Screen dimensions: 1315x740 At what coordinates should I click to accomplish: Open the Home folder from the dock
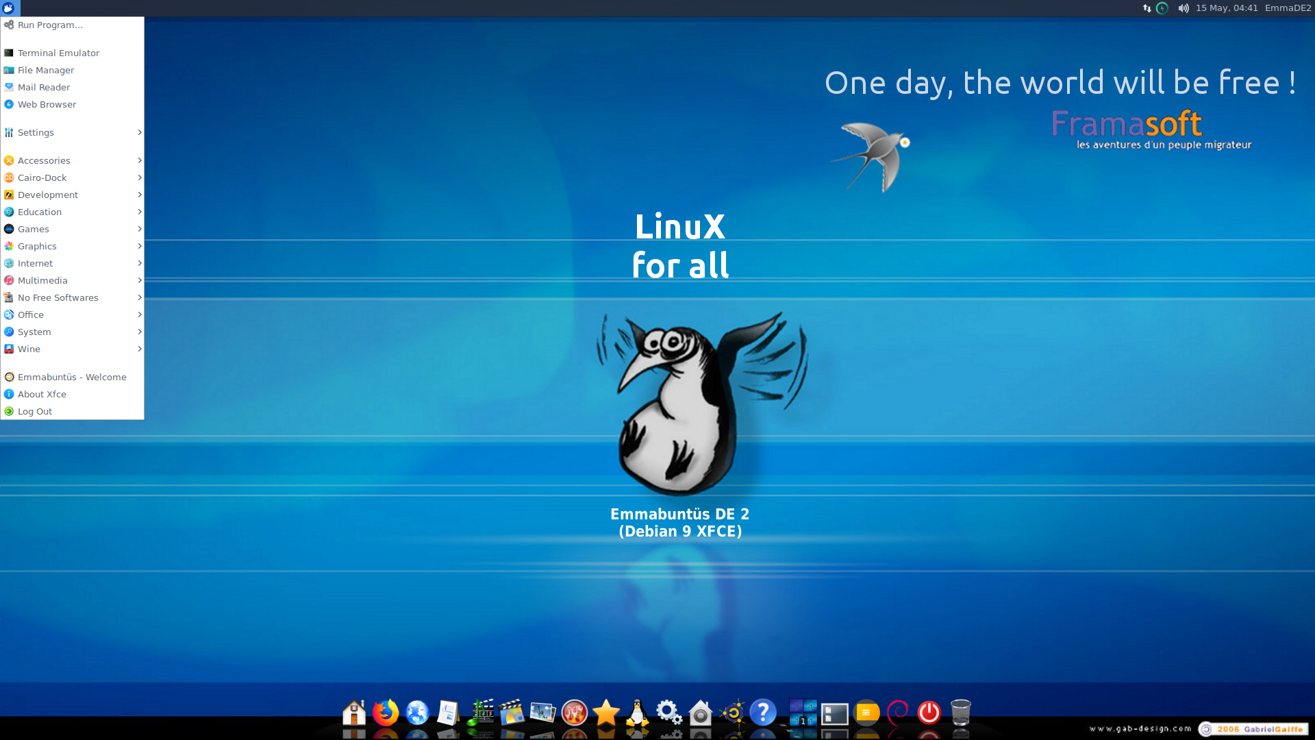(x=354, y=713)
